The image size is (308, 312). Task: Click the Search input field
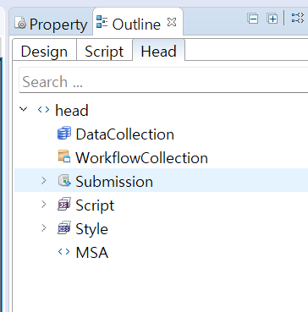[x=163, y=81]
